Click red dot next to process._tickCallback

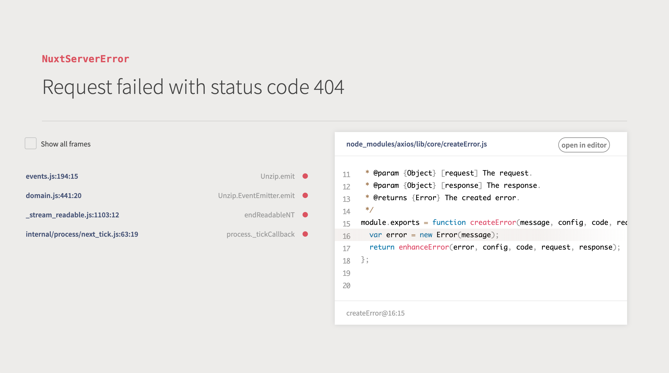tap(305, 234)
